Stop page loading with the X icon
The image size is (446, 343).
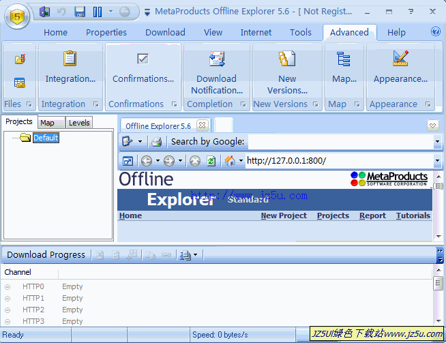(x=195, y=161)
